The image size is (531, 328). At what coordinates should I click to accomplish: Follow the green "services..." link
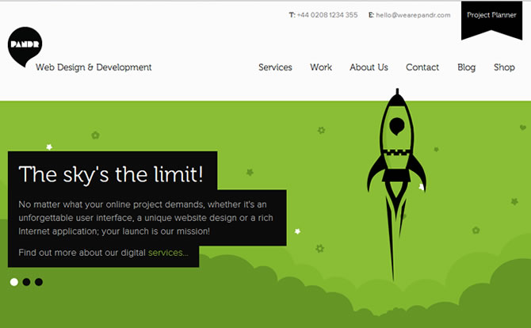coord(168,253)
